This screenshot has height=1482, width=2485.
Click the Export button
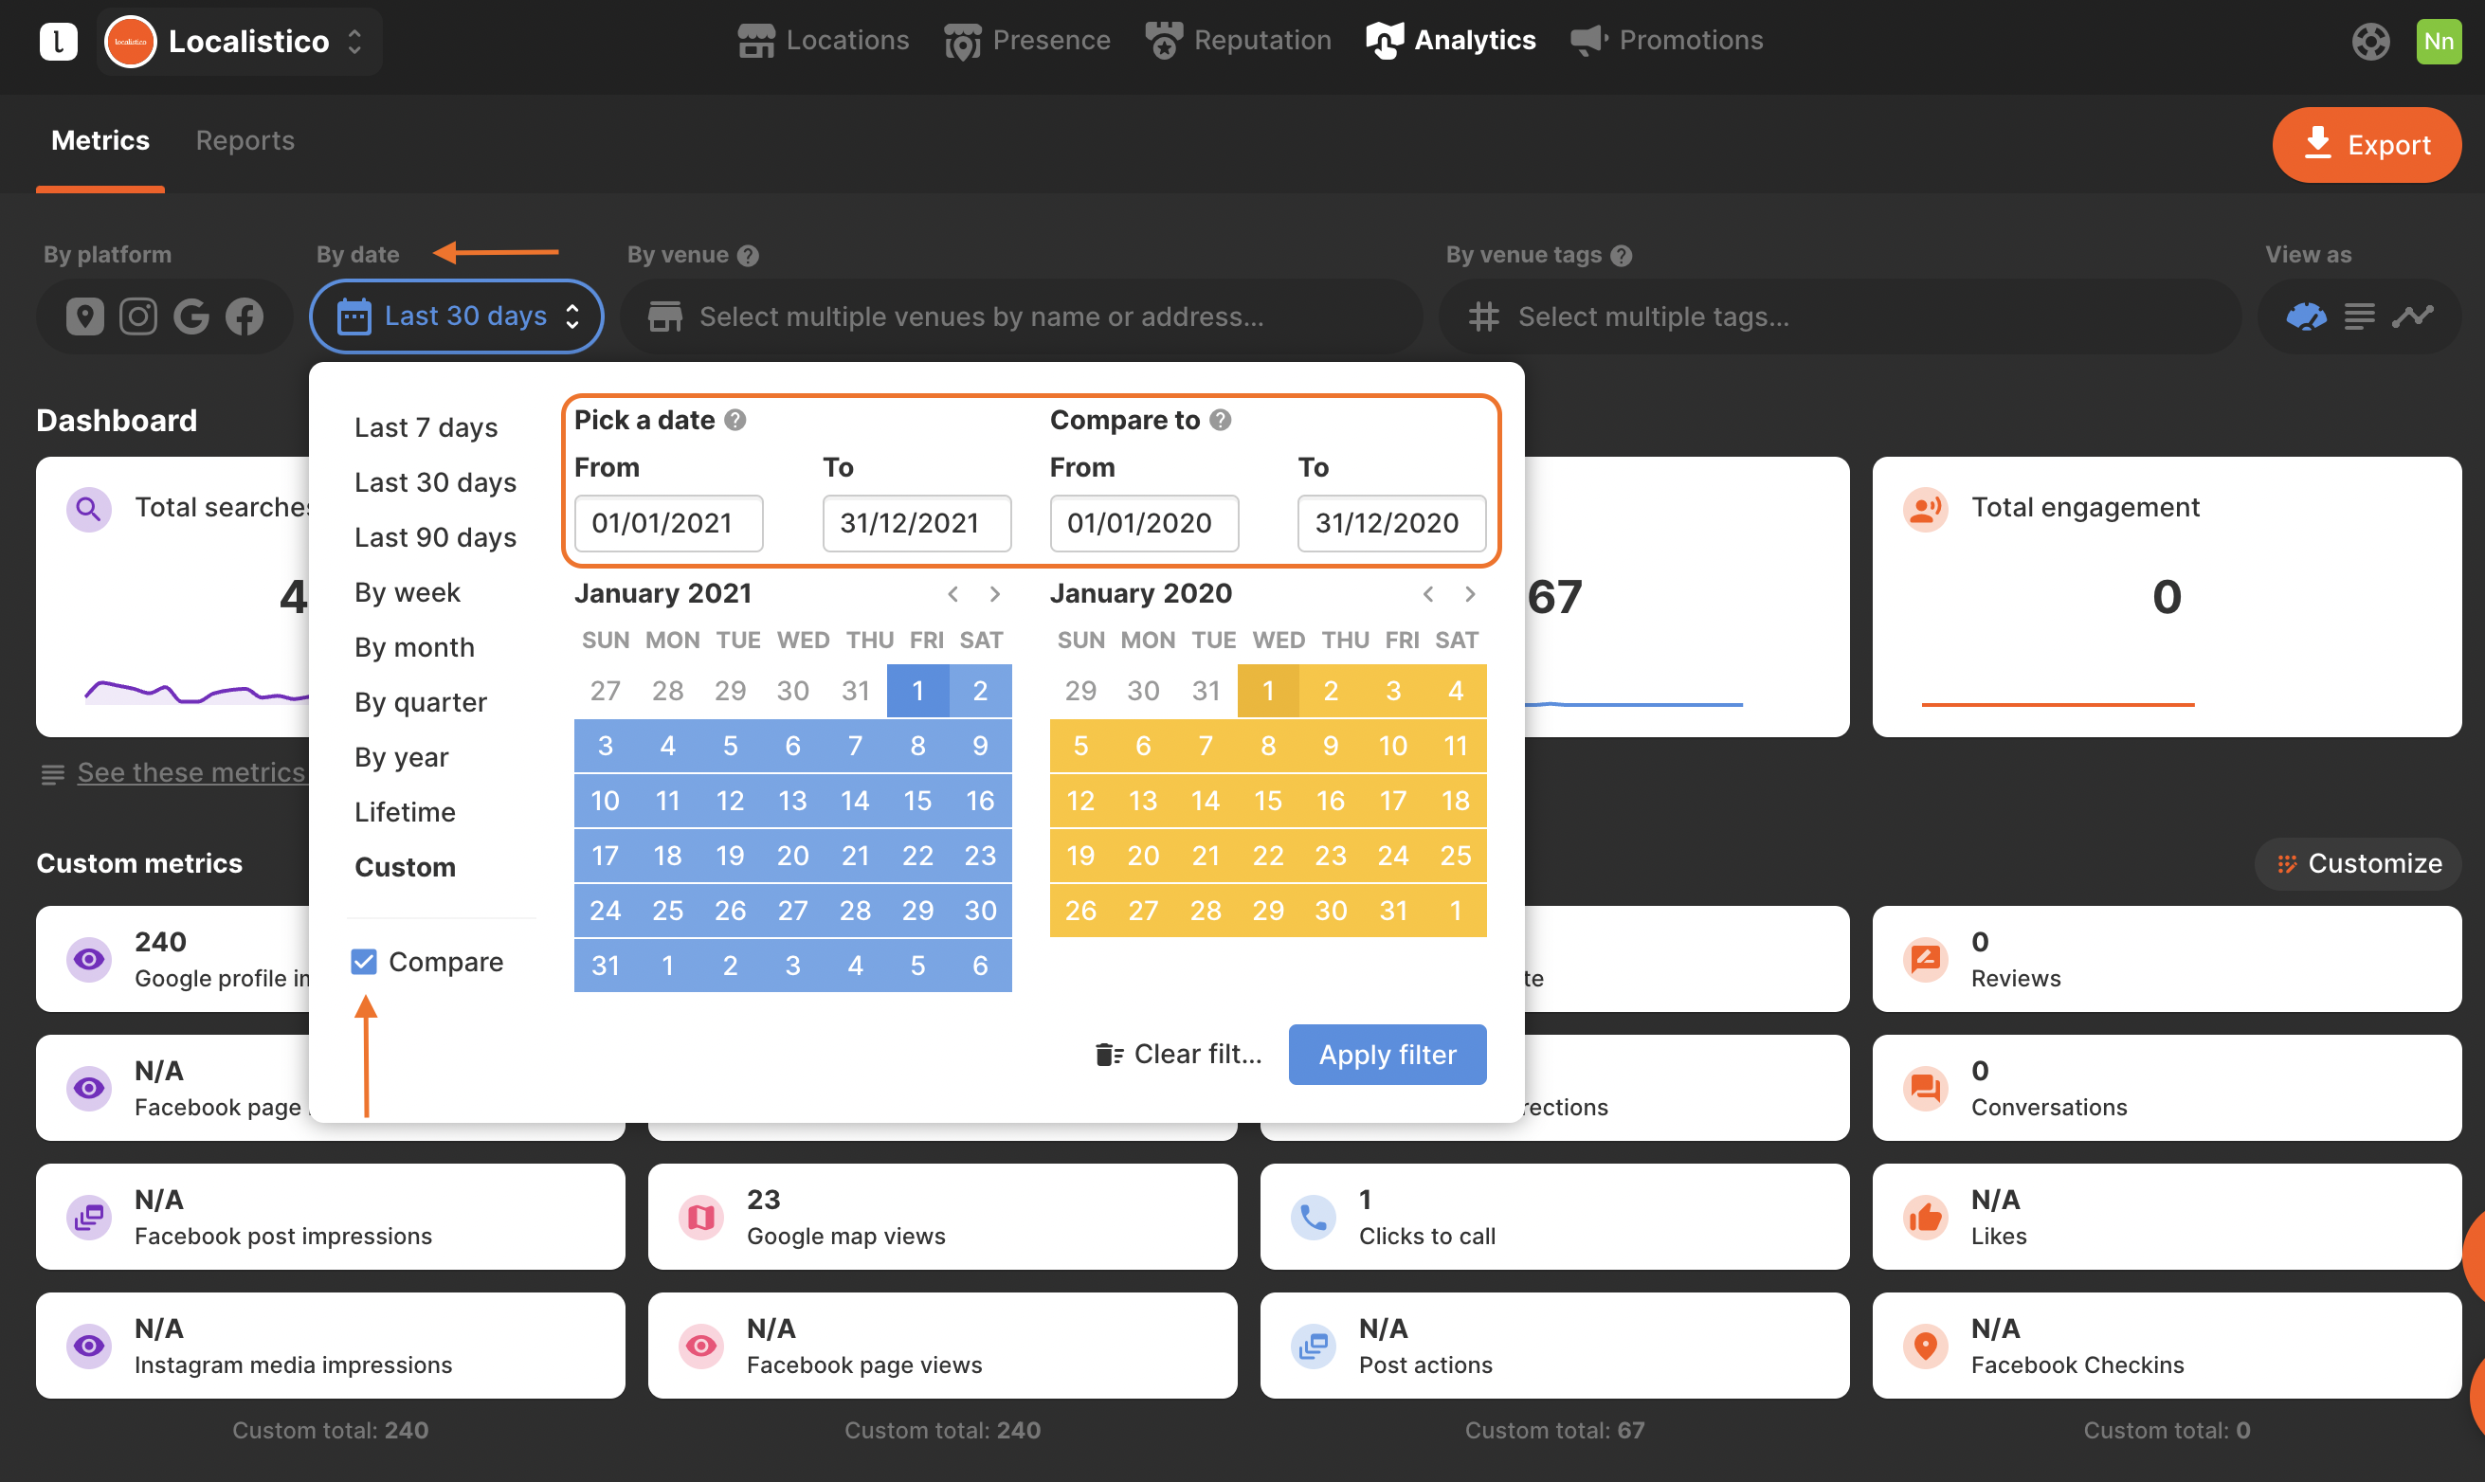coord(2367,145)
